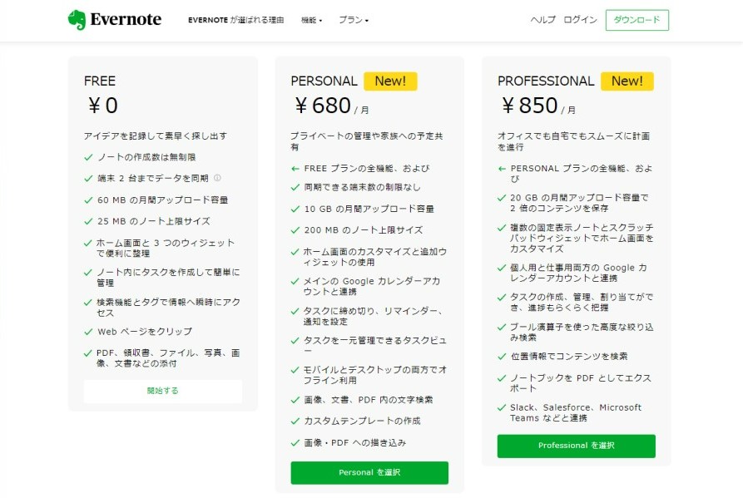Click the 開始する button on FREE plan
Viewport: 743px width, 498px height.
pos(163,391)
